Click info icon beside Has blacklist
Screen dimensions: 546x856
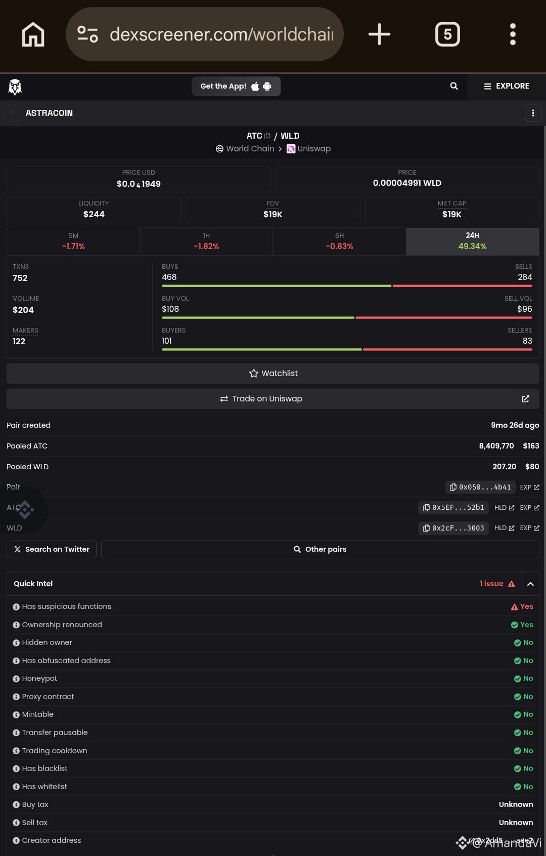pyautogui.click(x=16, y=769)
